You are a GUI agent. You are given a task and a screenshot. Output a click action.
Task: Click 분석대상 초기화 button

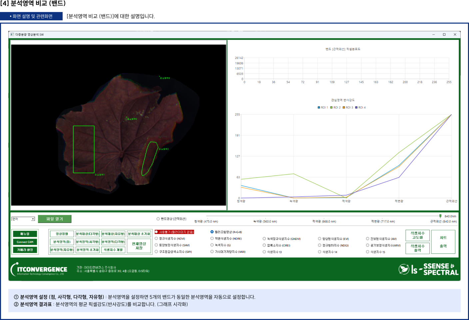pyautogui.click(x=139, y=234)
